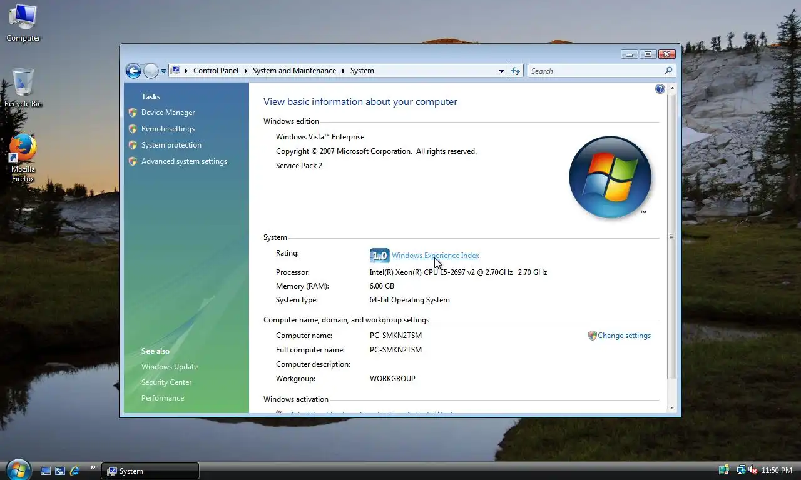Click the muted volume tray icon
Viewport: 801px width, 480px height.
click(753, 470)
